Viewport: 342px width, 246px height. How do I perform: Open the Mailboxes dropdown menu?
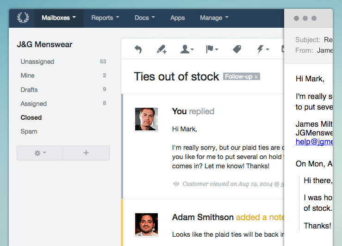59,18
